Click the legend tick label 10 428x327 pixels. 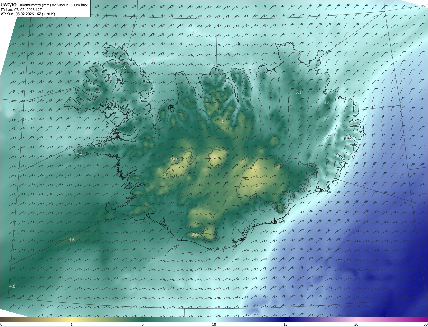tap(214, 324)
